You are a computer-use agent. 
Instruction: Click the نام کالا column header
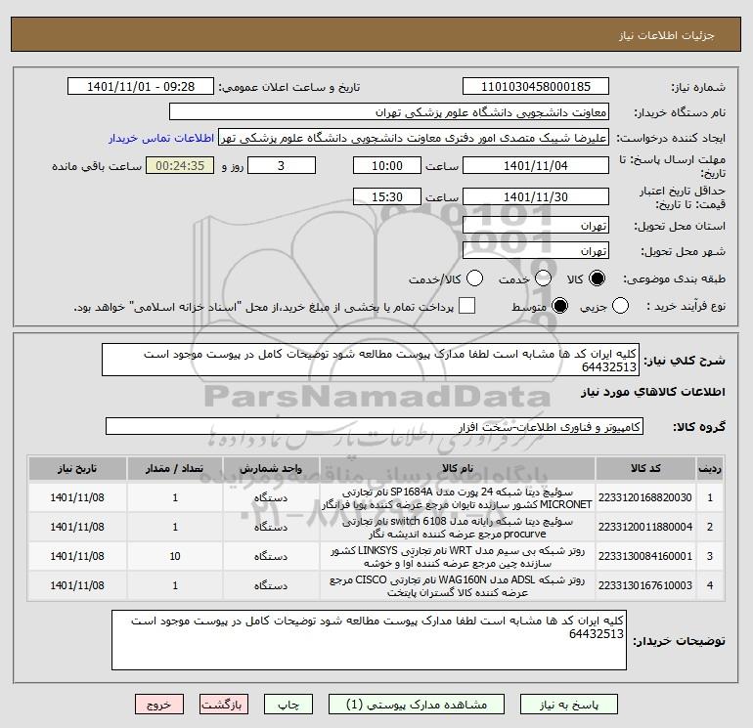(x=458, y=468)
